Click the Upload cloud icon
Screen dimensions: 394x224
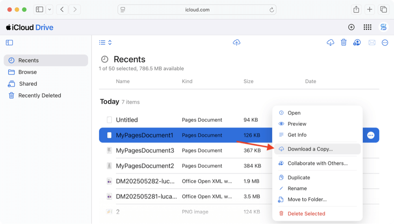click(x=236, y=42)
